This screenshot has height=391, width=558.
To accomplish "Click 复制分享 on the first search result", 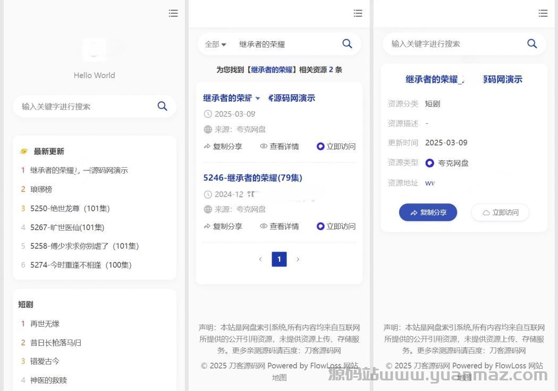I will [223, 147].
